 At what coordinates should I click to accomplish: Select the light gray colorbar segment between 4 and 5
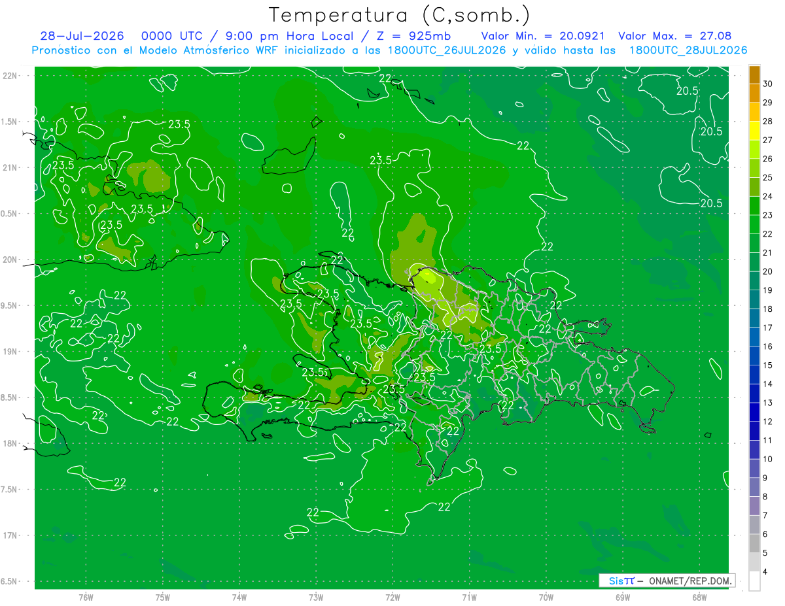point(754,562)
